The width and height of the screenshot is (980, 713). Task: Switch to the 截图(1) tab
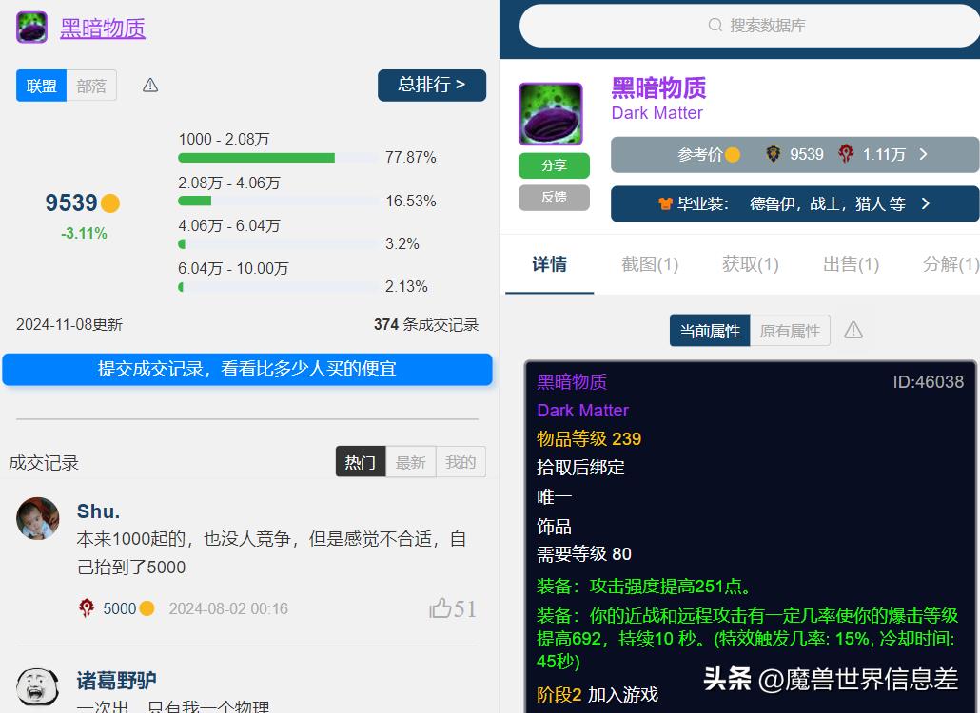coord(650,264)
